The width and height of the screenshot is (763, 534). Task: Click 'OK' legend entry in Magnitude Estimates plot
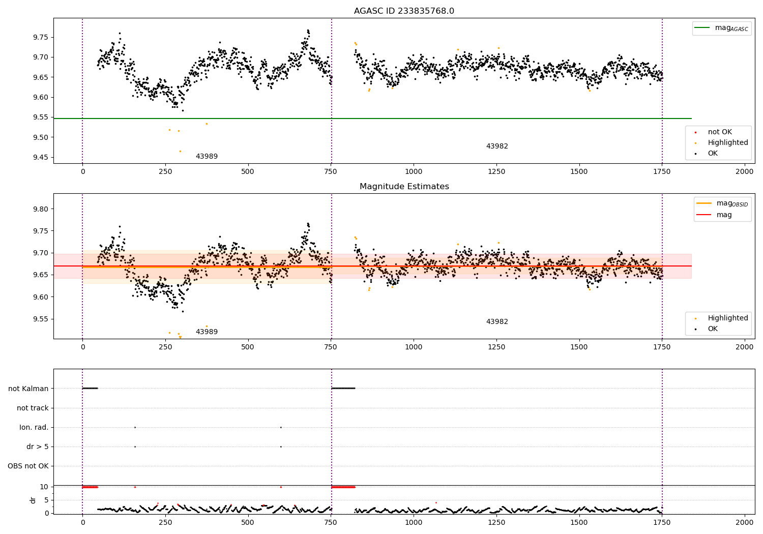coord(713,329)
